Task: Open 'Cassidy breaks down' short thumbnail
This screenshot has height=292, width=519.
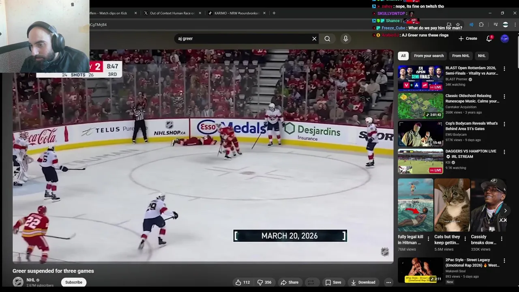Action: point(489,205)
